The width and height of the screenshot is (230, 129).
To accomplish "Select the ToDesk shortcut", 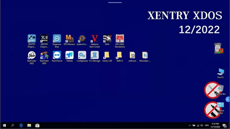I will (x=69, y=57).
